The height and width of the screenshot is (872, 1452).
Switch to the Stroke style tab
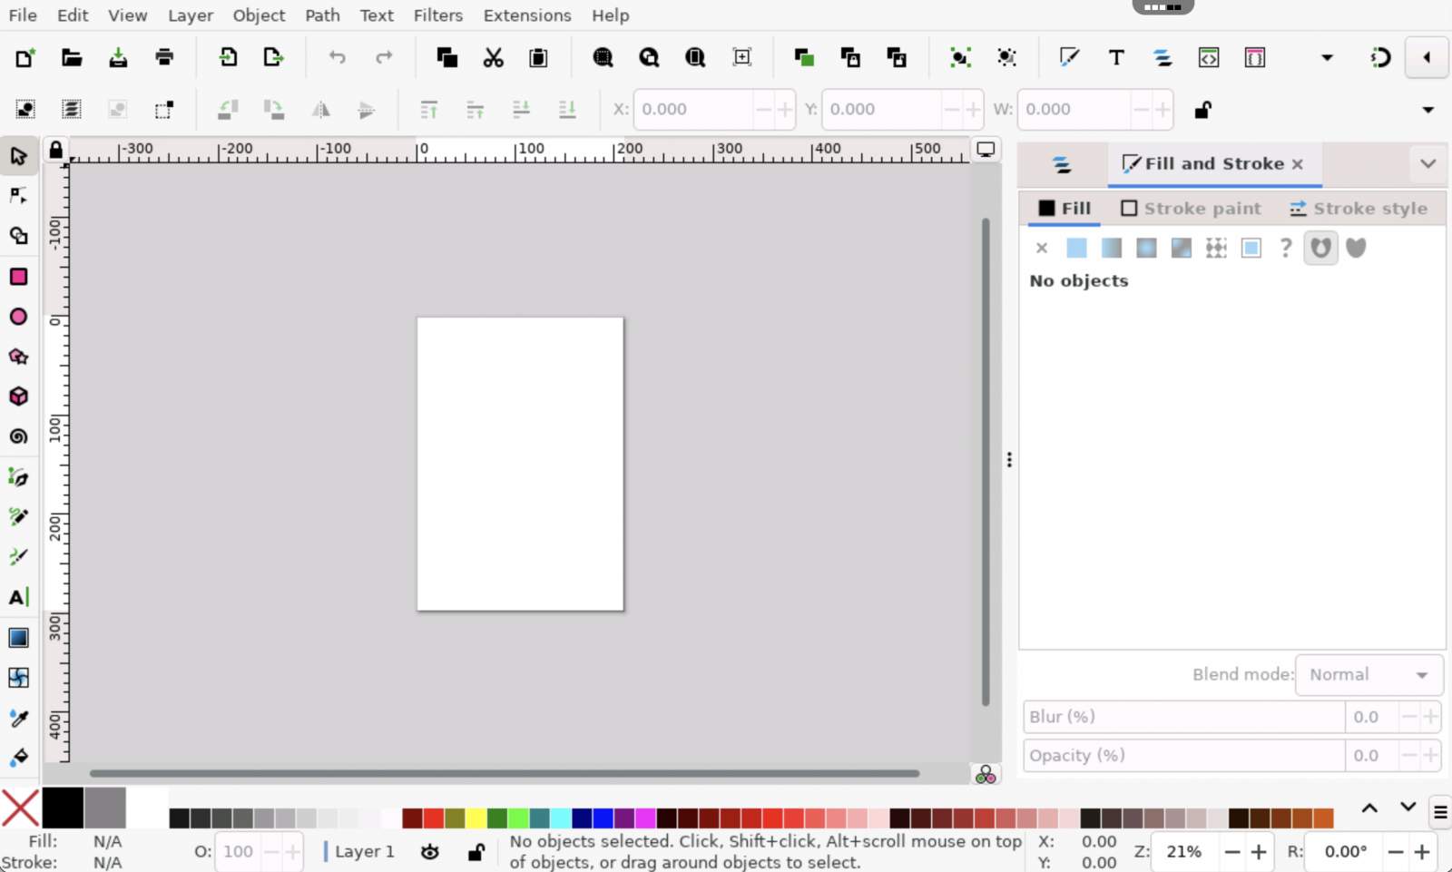click(1359, 209)
